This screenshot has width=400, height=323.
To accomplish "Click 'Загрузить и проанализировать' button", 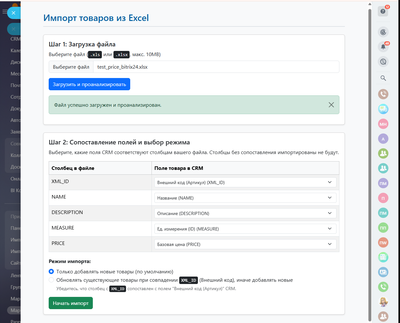I will tap(89, 84).
